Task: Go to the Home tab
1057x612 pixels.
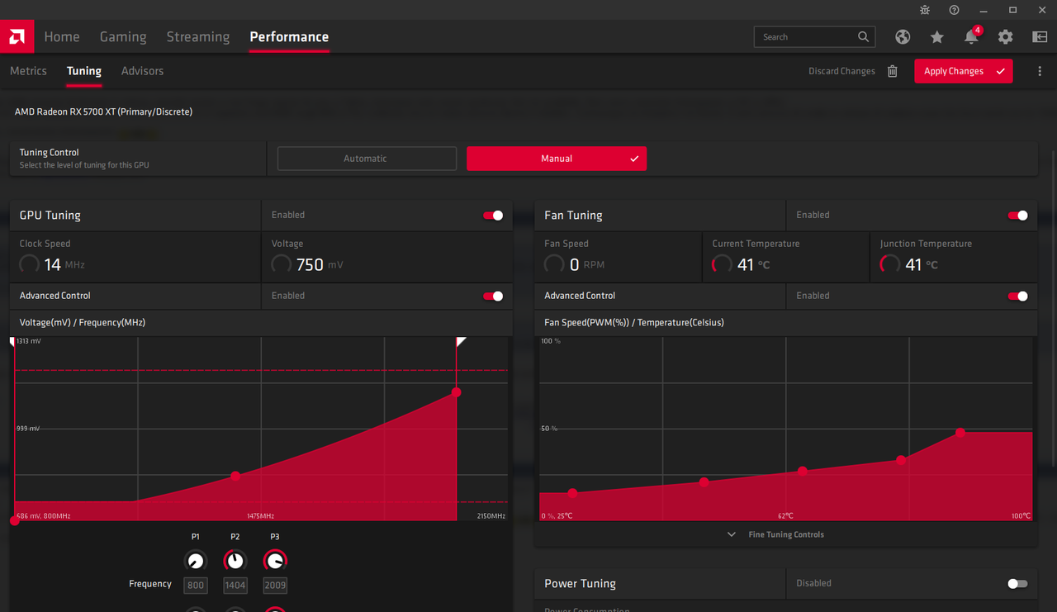Action: 62,36
